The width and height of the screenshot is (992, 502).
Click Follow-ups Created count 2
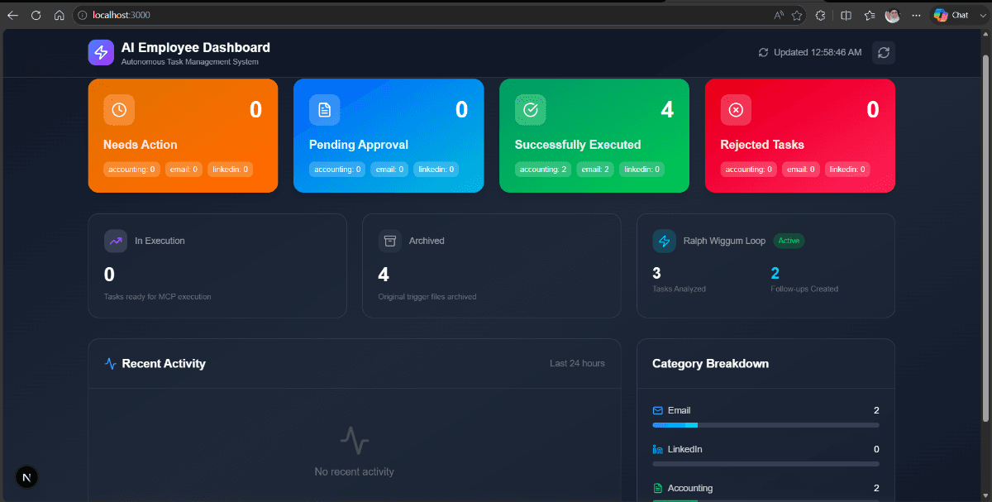click(x=775, y=273)
